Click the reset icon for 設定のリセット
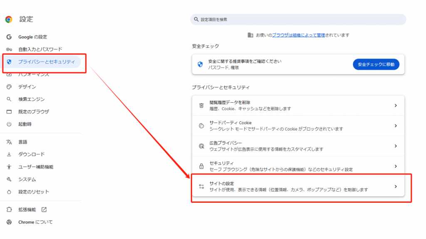 pyautogui.click(x=9, y=192)
